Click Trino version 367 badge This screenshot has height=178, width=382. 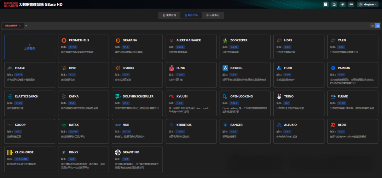point(287,103)
